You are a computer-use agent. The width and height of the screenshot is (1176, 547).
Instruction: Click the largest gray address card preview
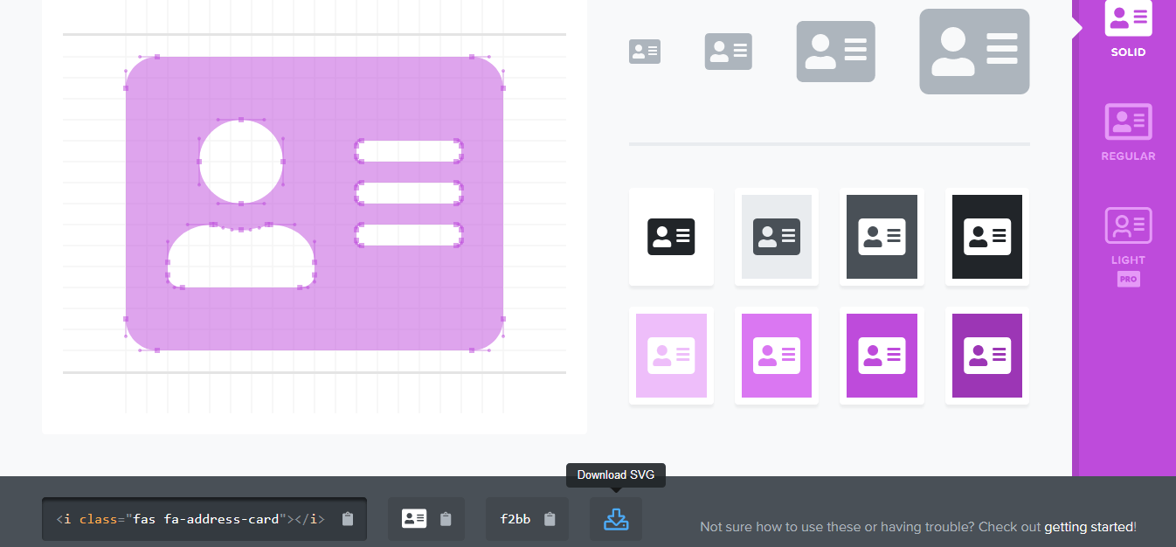pos(974,52)
